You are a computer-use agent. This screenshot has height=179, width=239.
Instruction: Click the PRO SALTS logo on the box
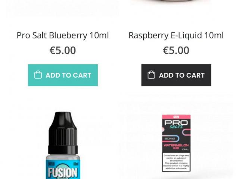click(176, 124)
